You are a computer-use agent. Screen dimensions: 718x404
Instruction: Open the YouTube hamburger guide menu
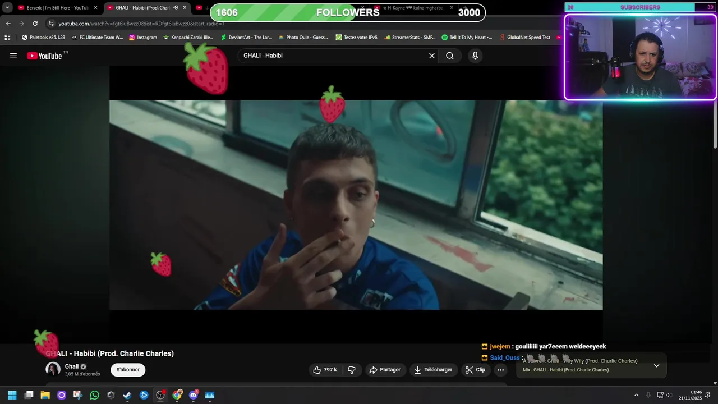[x=13, y=56]
